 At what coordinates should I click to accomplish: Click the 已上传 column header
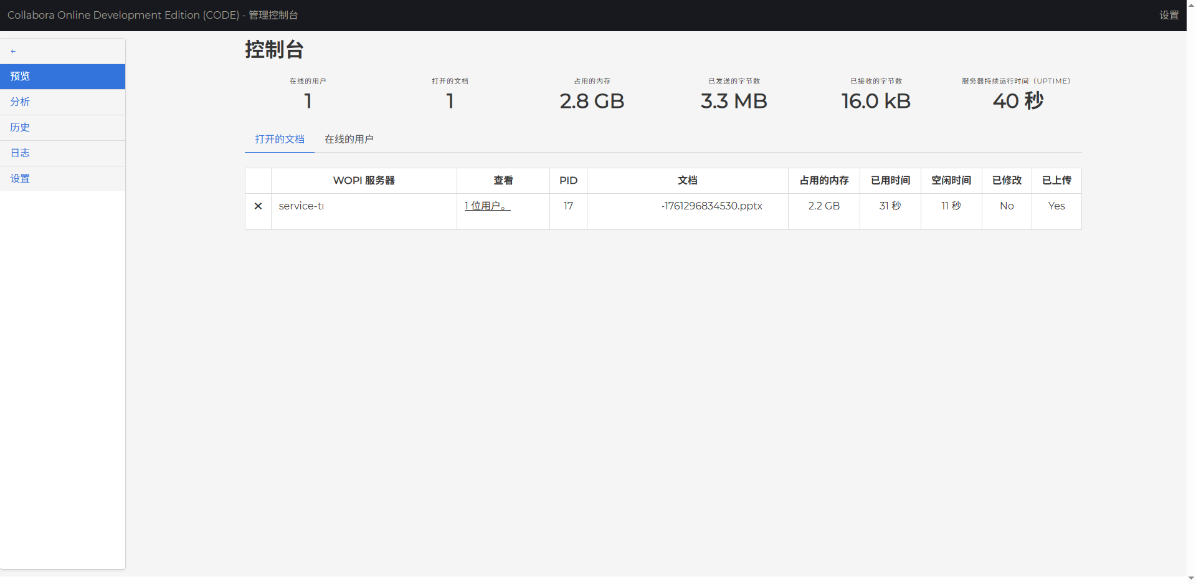tap(1056, 181)
